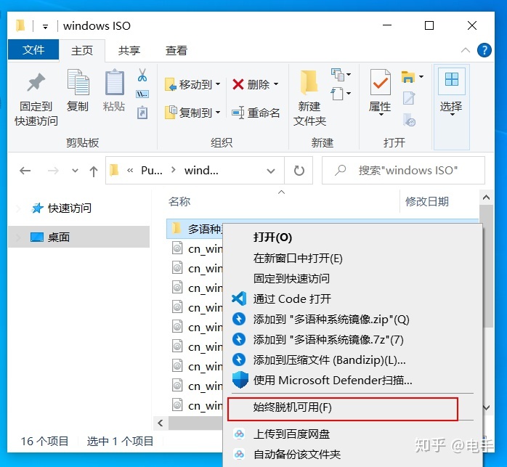
Task: Click the folder icon in the title bar
Action: pyautogui.click(x=20, y=25)
